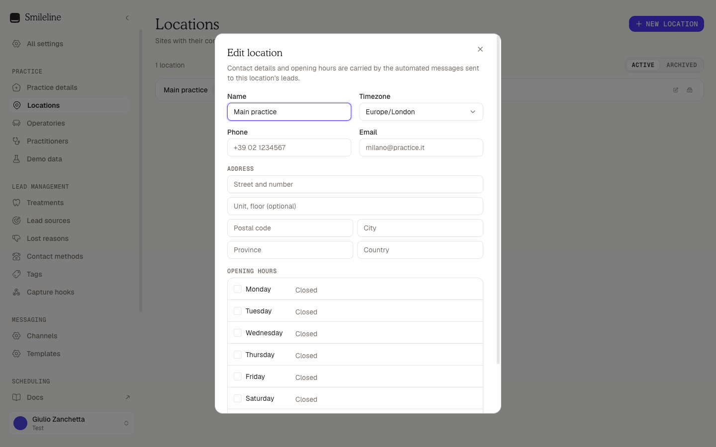Switch to the Active tab
The image size is (716, 447).
pos(643,65)
